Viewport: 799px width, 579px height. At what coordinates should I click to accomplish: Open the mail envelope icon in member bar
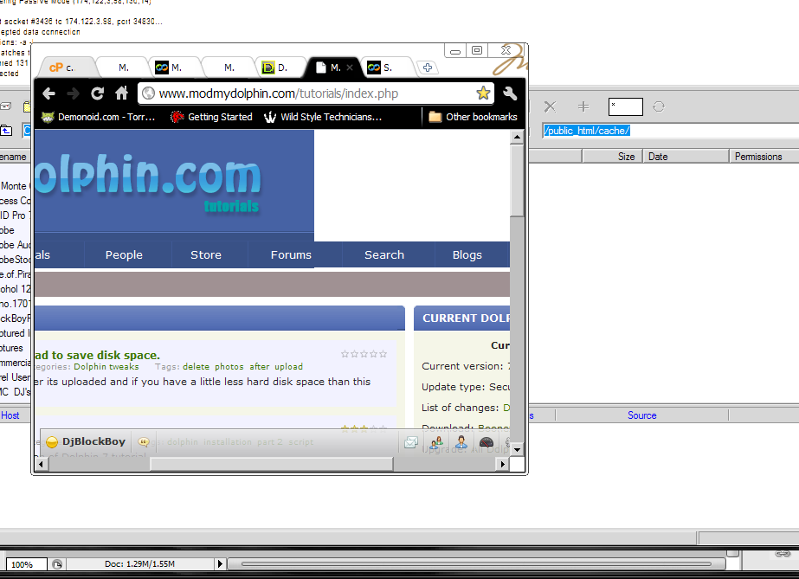[411, 442]
